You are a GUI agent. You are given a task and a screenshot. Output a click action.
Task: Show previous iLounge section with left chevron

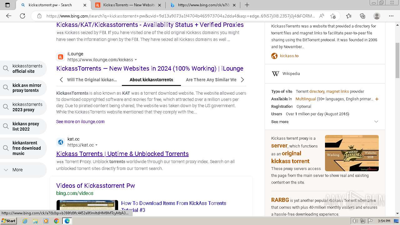tap(61, 80)
